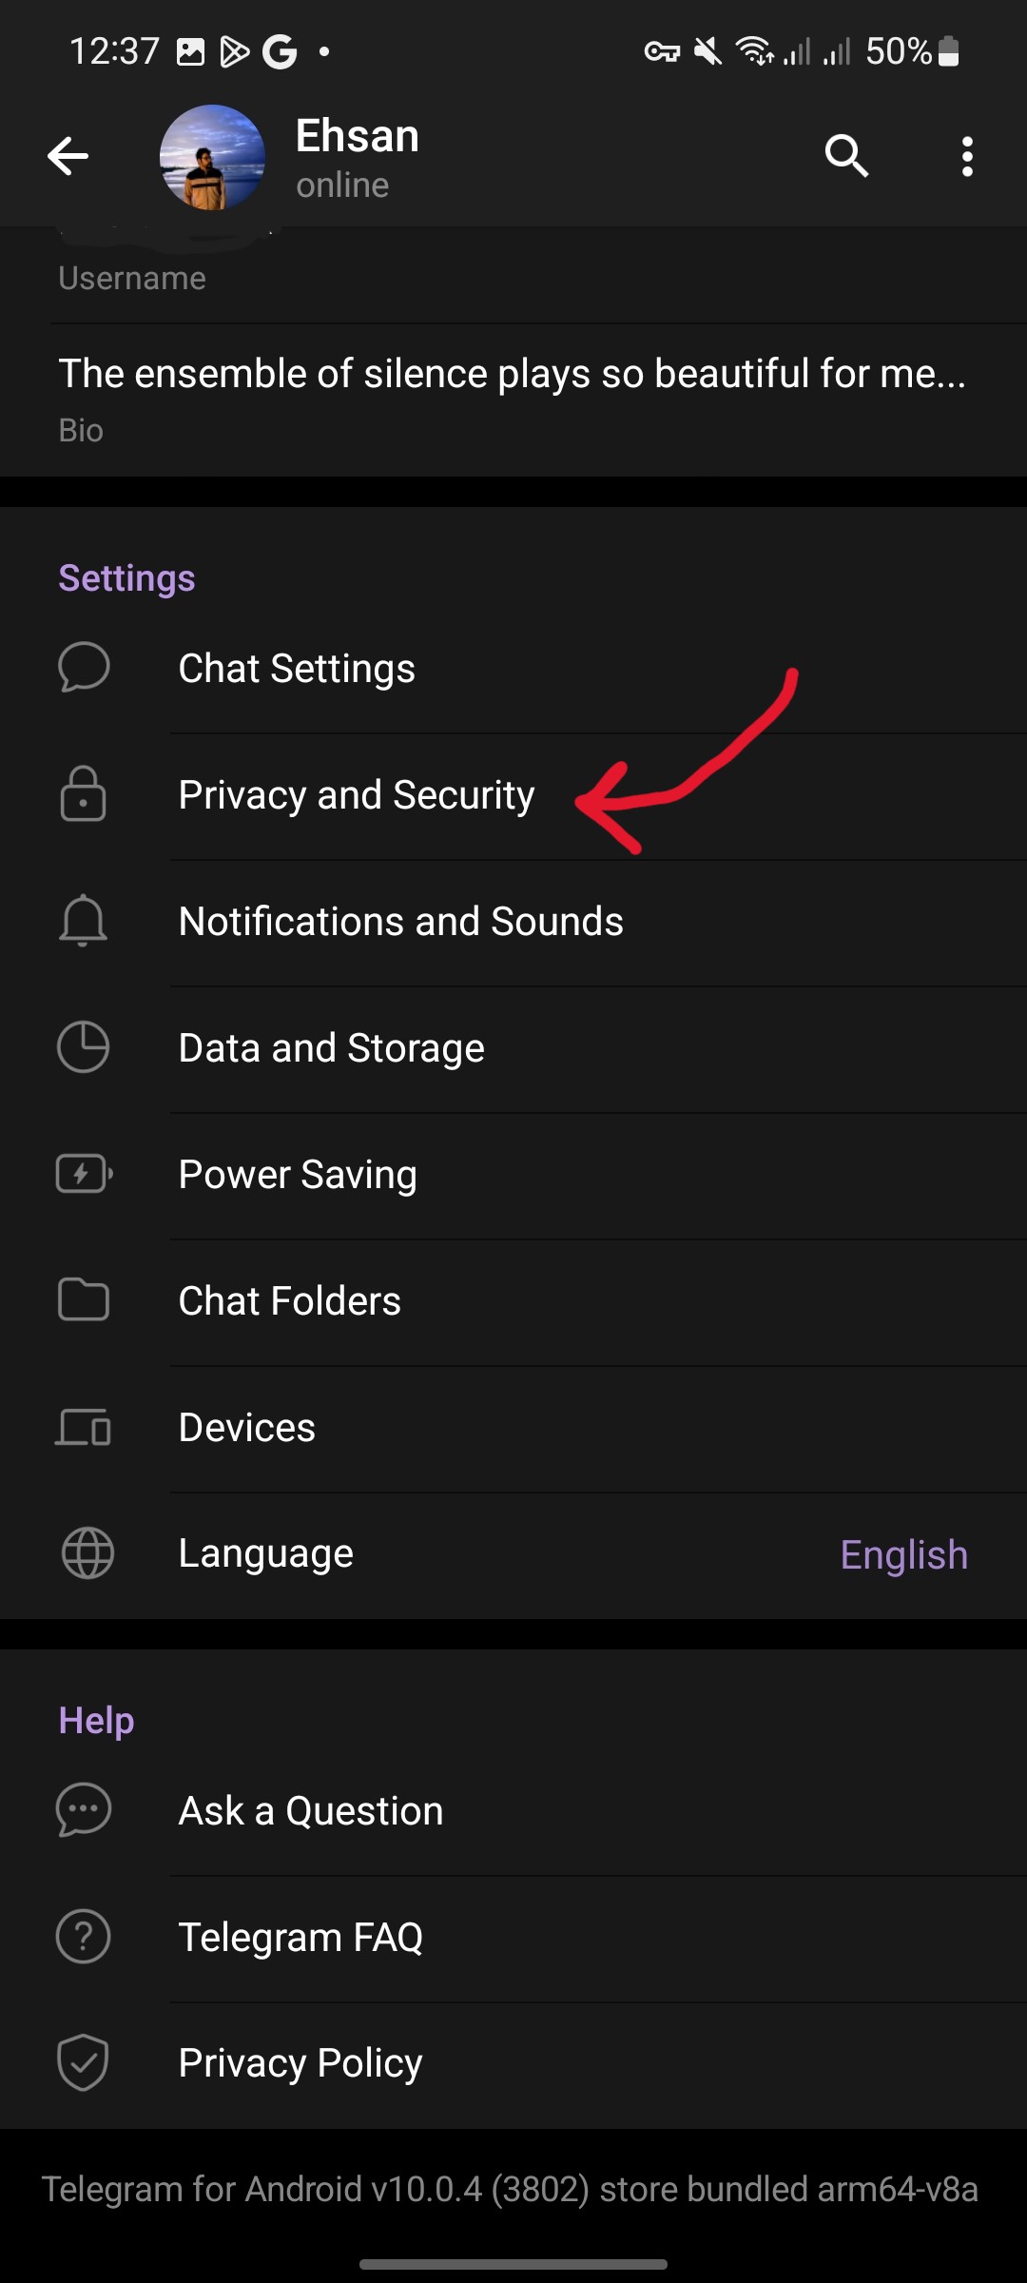Open Privacy and Security settings
Viewport: 1027px width, 2283px height.
click(x=357, y=795)
